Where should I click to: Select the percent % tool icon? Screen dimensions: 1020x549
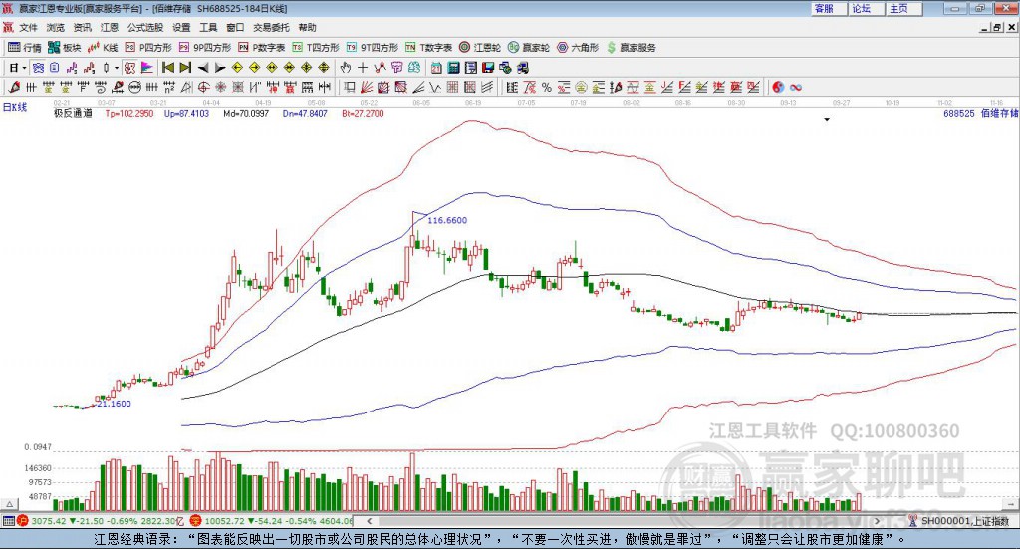[547, 87]
